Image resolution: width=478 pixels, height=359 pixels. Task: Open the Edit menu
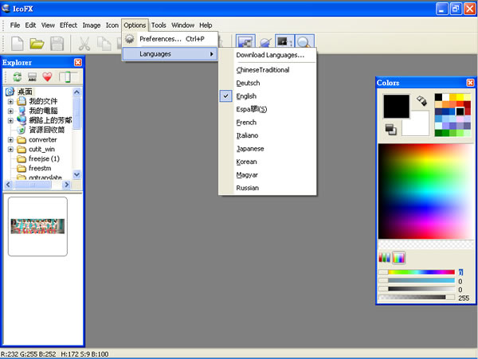(x=30, y=25)
